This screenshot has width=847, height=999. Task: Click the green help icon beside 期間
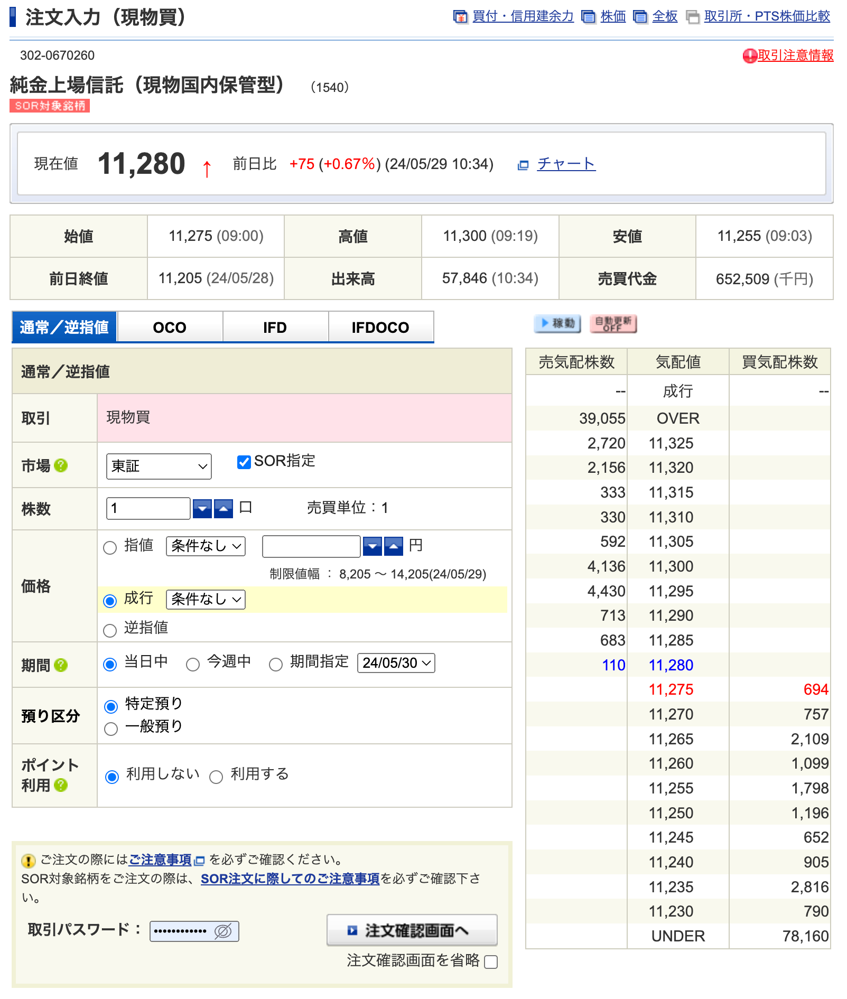[x=61, y=665]
